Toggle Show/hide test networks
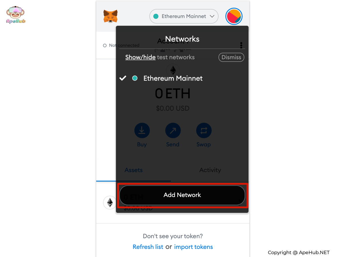This screenshot has width=343, height=257. coord(140,57)
